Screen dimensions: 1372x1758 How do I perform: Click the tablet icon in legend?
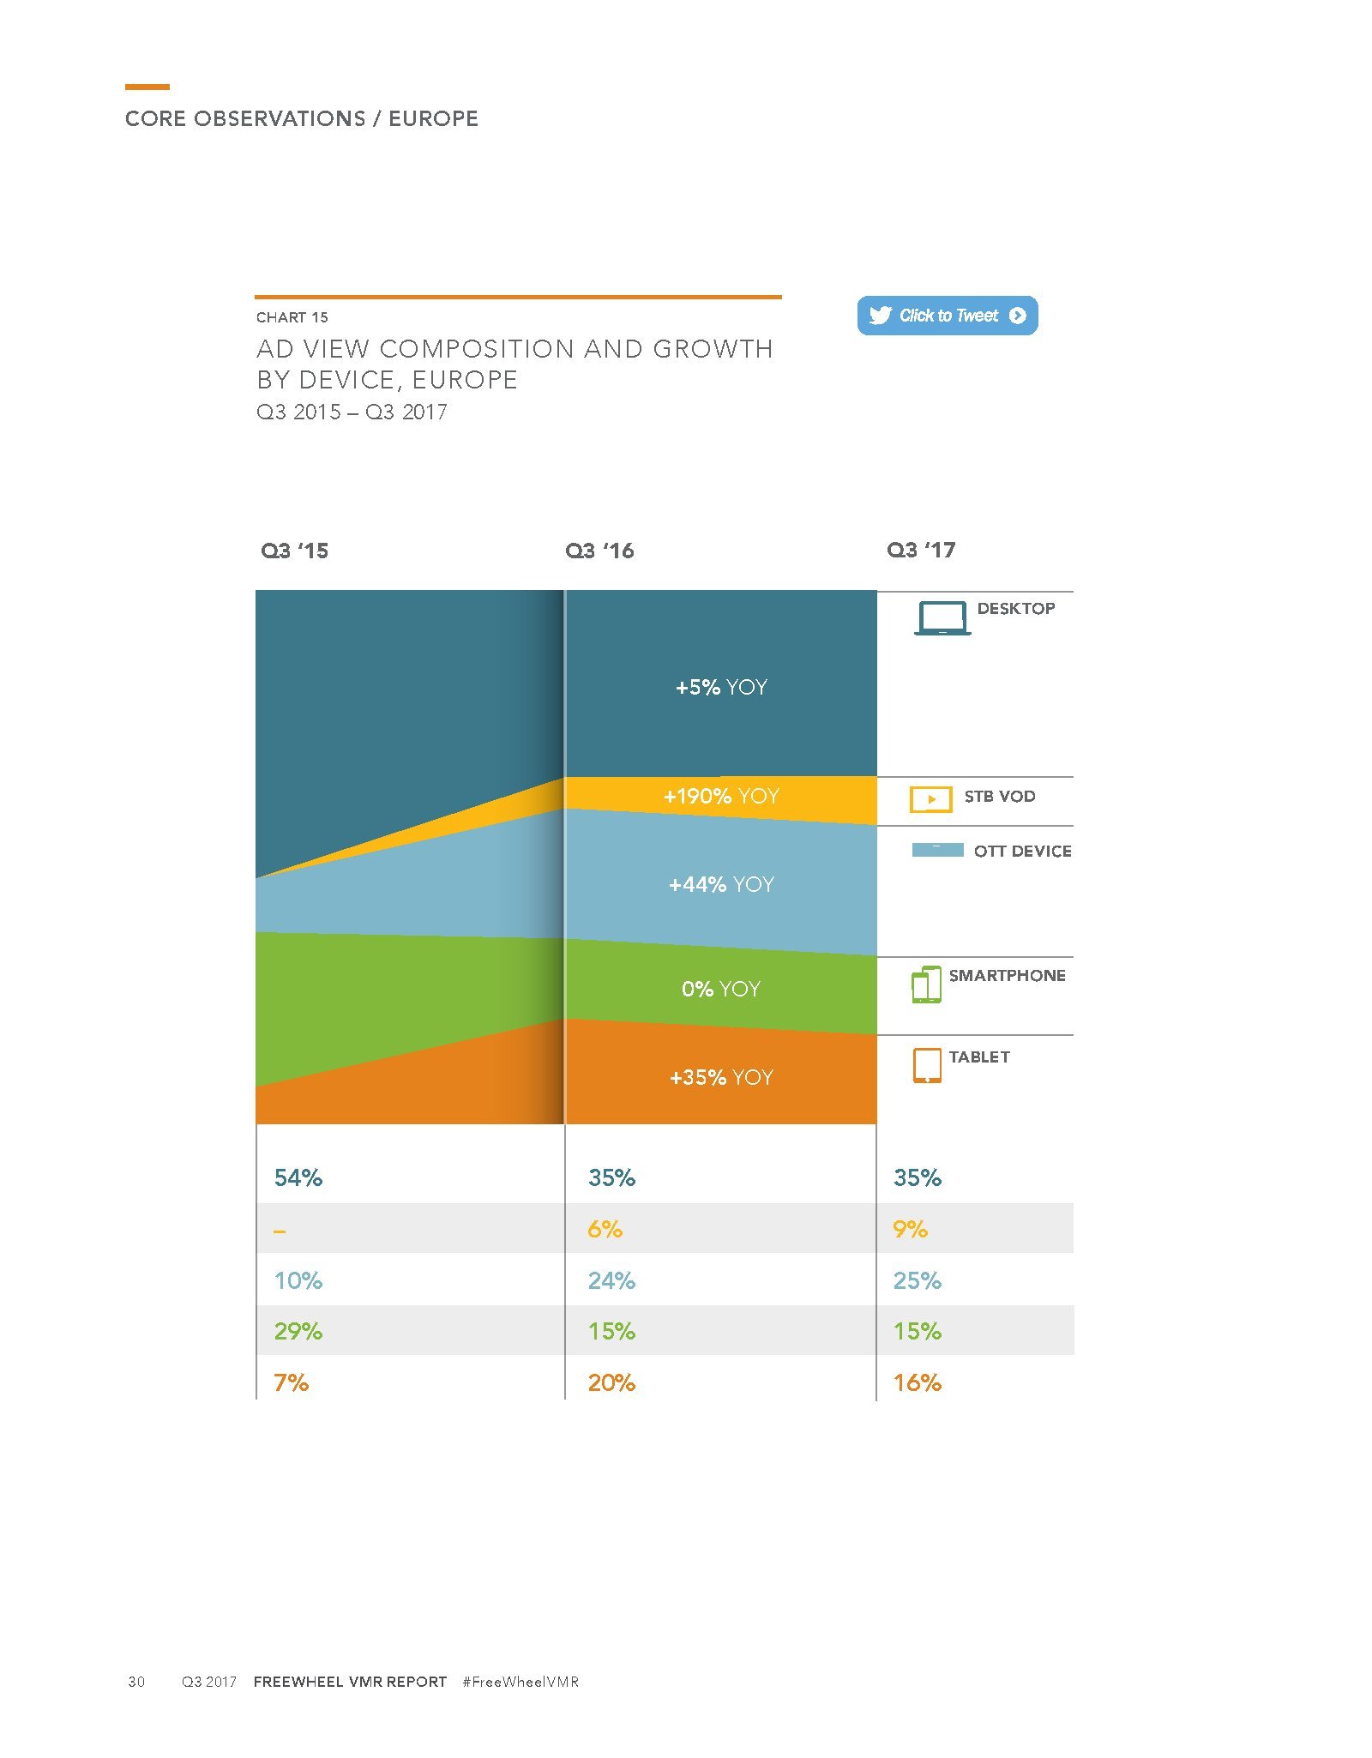[927, 1065]
